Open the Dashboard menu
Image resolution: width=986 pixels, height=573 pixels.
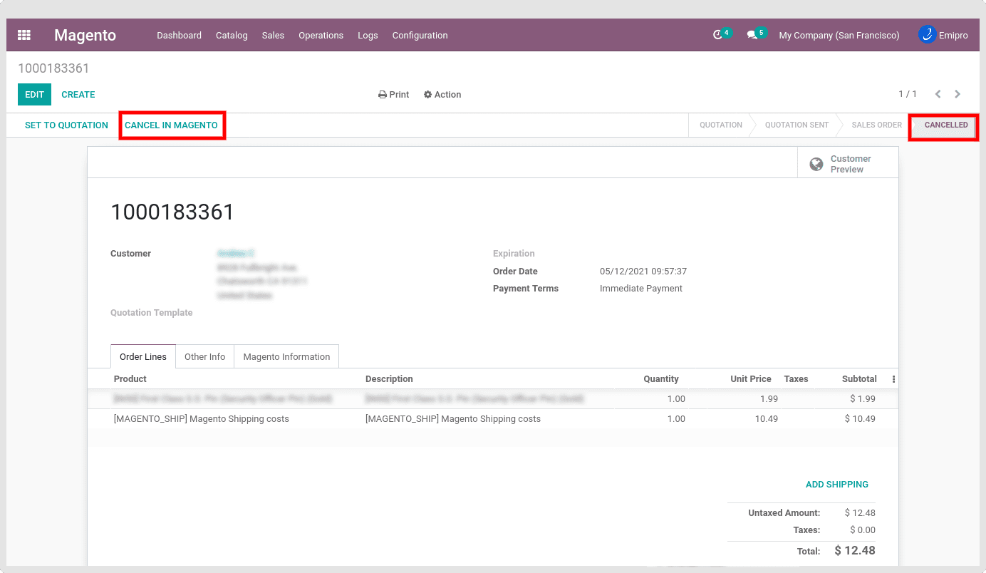(179, 36)
